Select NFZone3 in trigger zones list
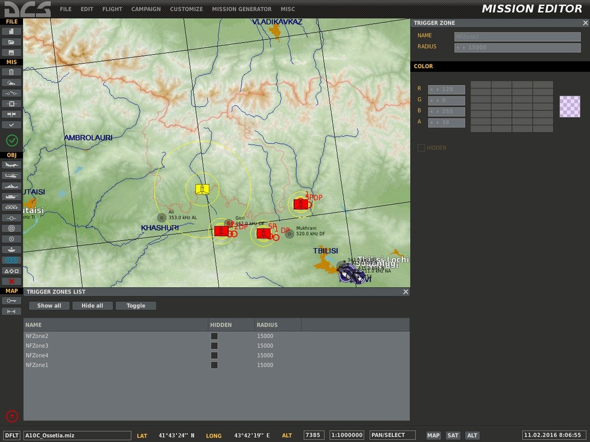590x442 pixels. 37,346
